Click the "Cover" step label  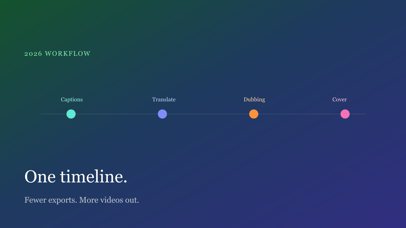coord(340,99)
